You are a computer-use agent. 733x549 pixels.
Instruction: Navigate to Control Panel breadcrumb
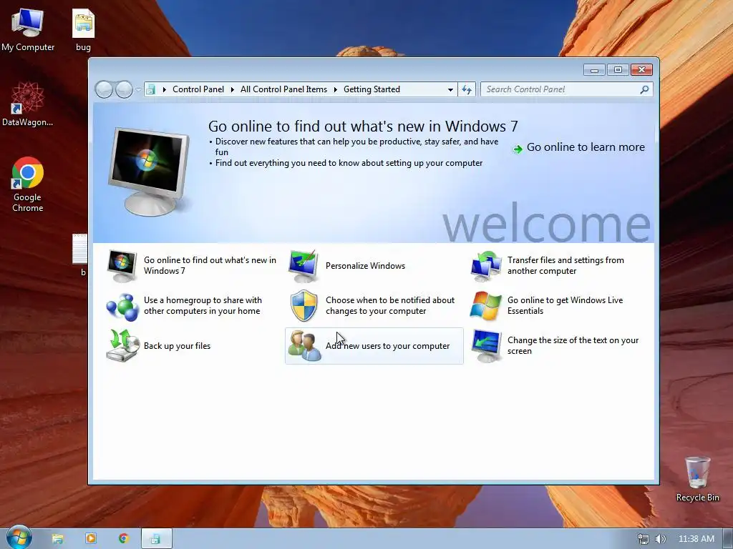tap(198, 89)
